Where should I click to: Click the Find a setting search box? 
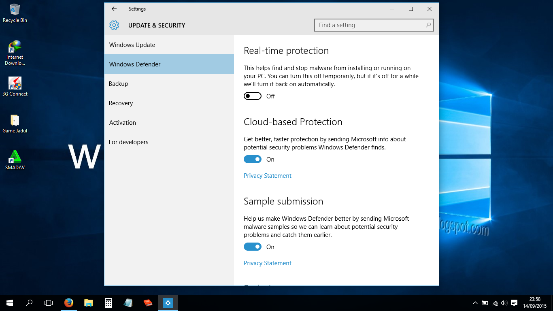(368, 25)
